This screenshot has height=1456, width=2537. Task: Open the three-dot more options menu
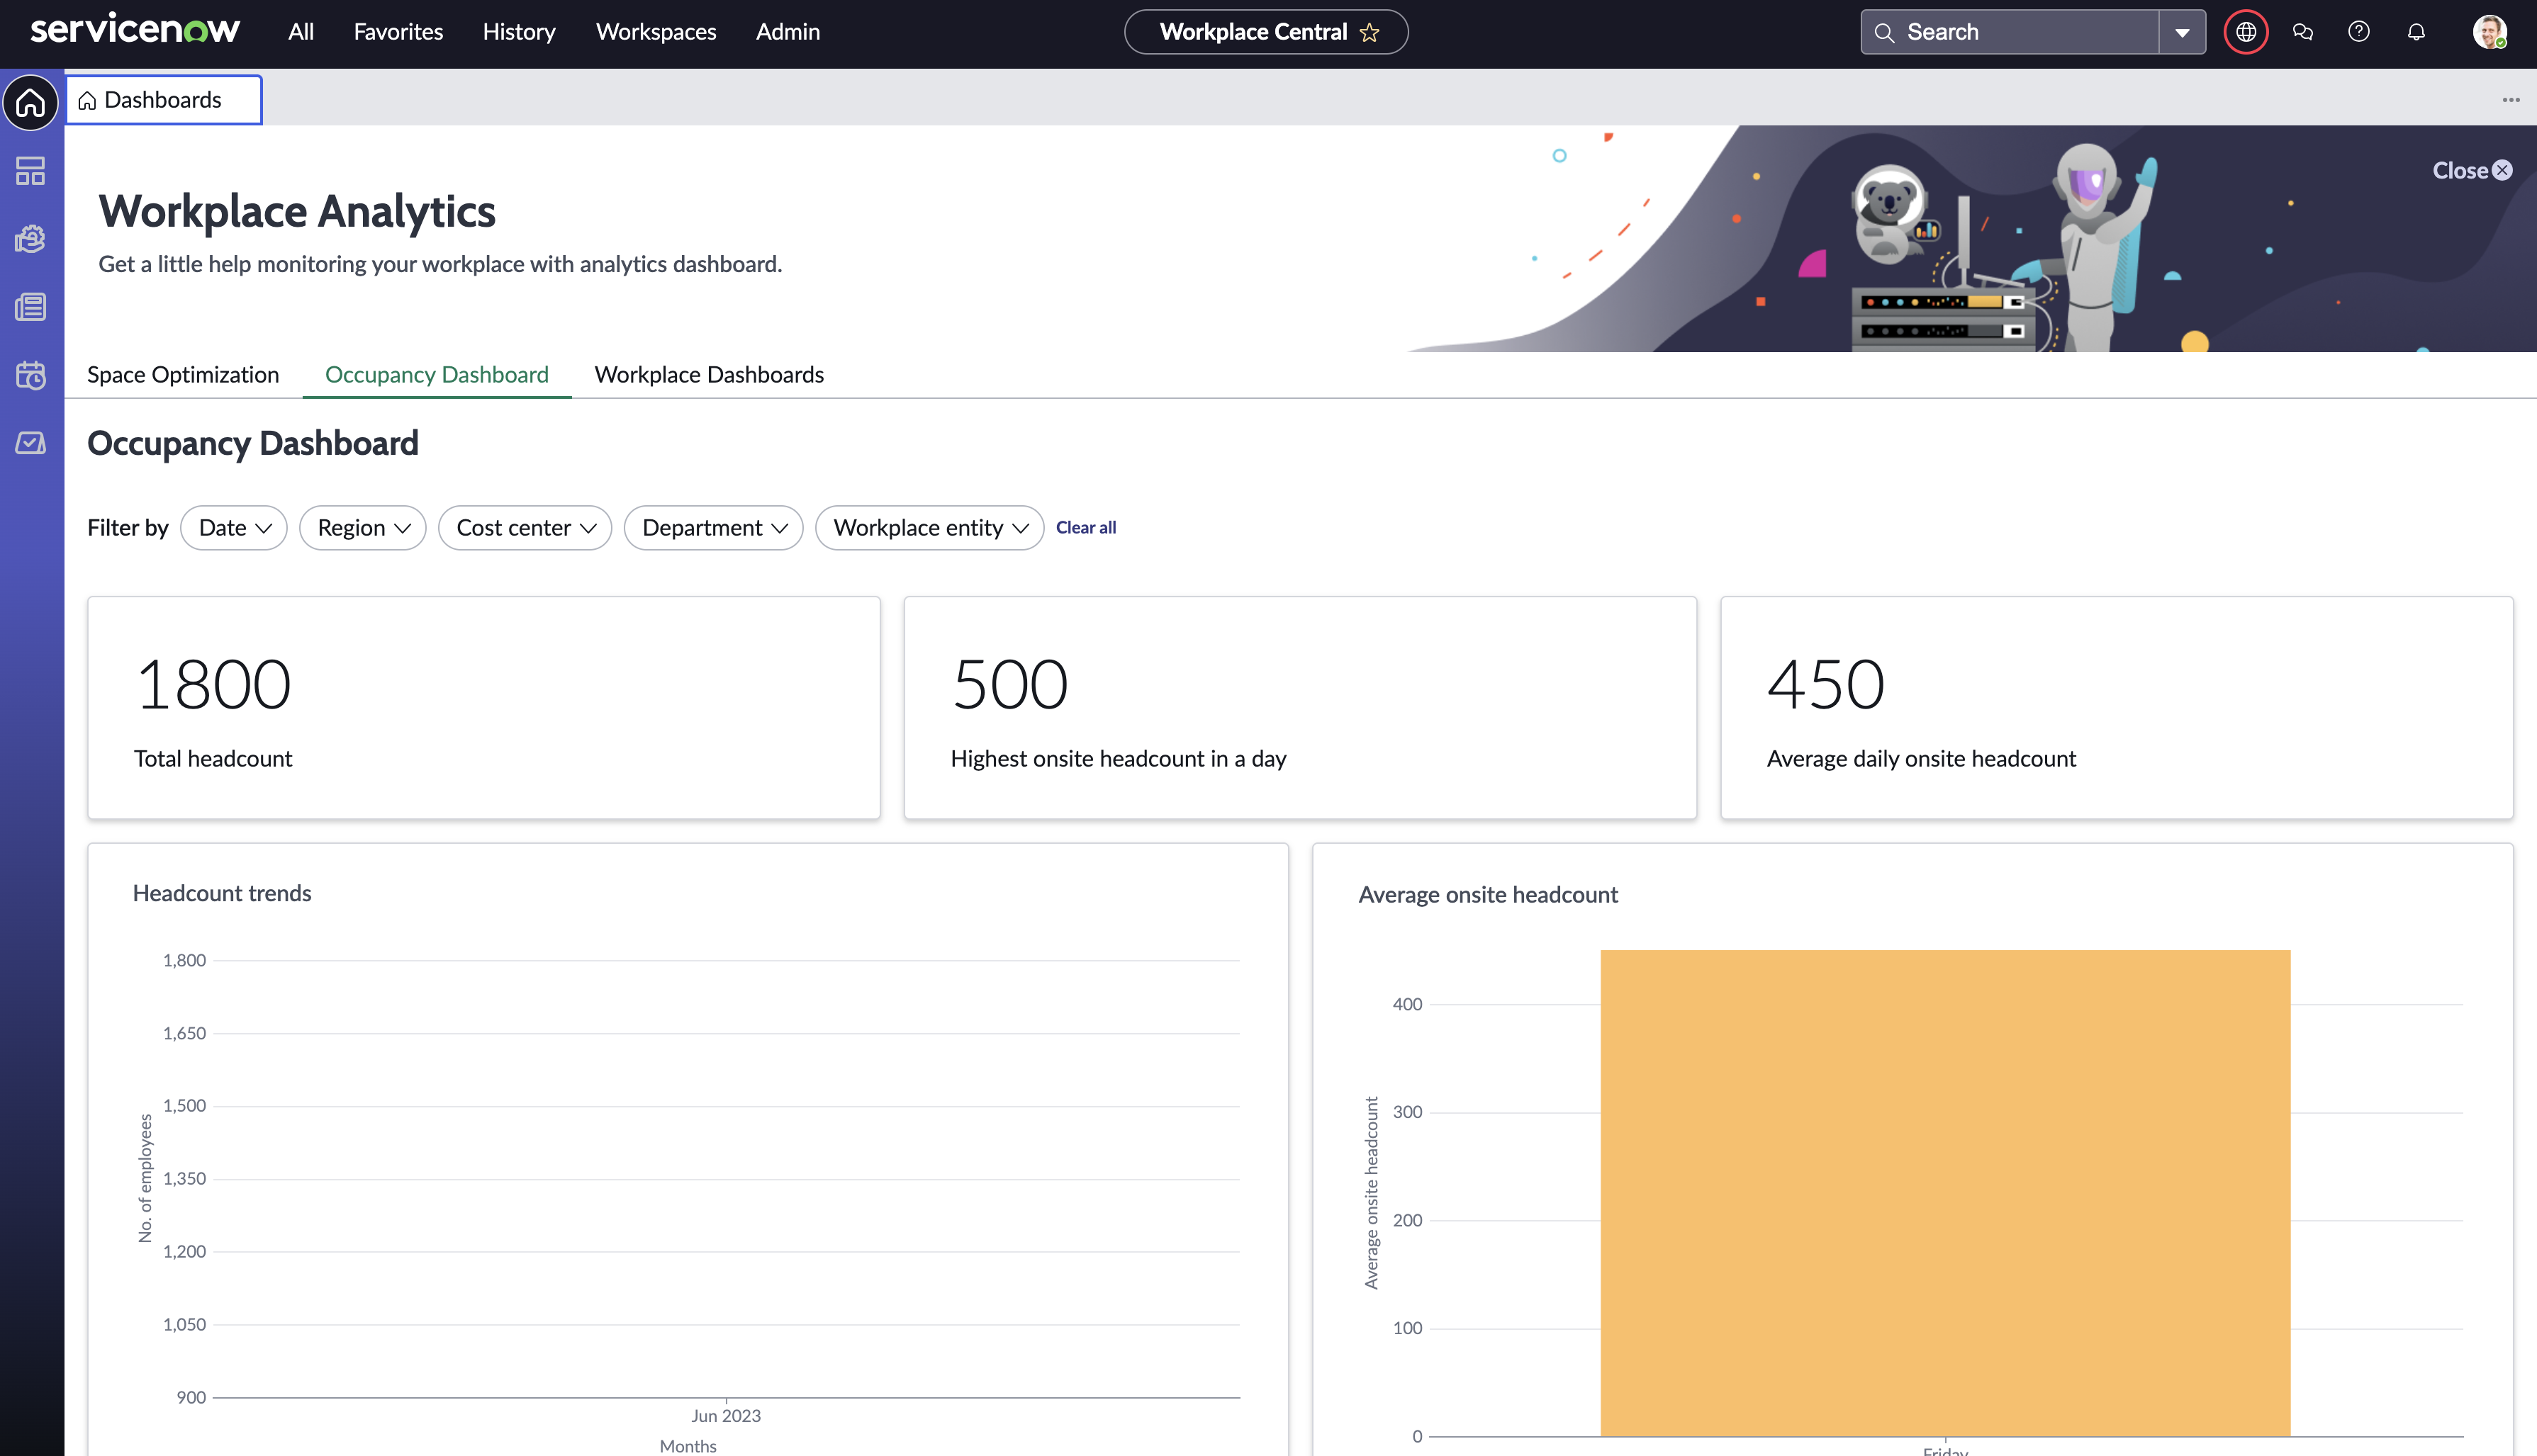click(2511, 100)
